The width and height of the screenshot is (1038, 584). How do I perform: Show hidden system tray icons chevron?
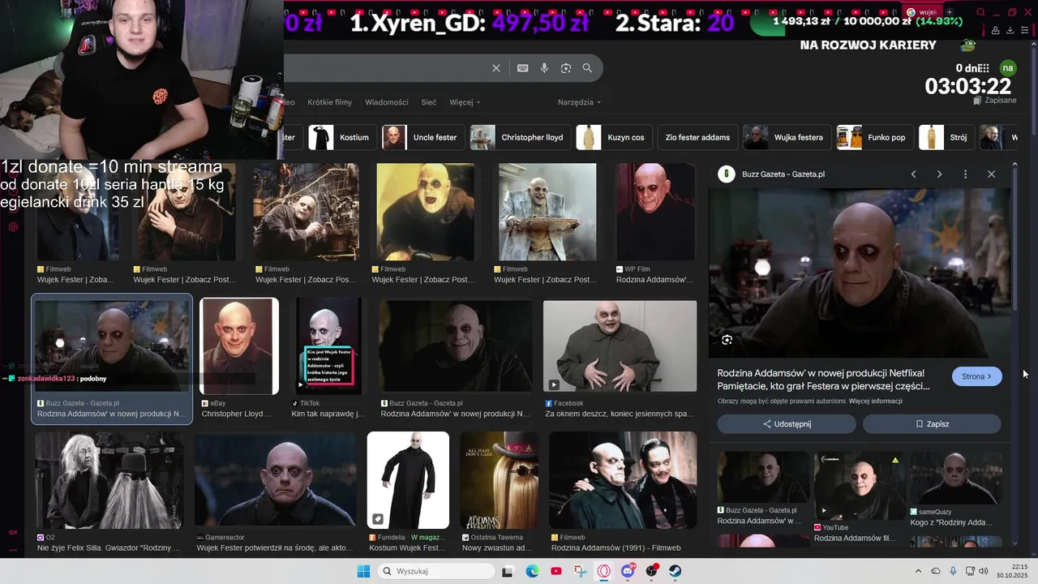coord(918,571)
